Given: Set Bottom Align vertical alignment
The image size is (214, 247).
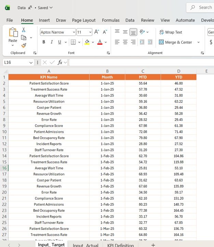Looking at the screenshot, I should 133,32.
